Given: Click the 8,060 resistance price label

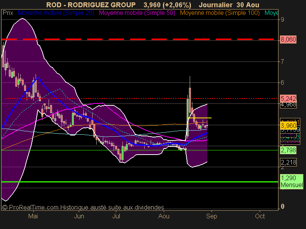Looking at the screenshot, I should pyautogui.click(x=288, y=40).
